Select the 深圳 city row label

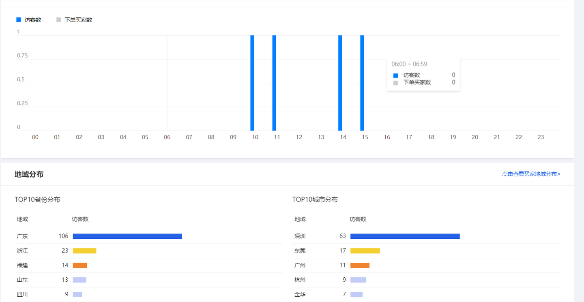click(x=300, y=236)
